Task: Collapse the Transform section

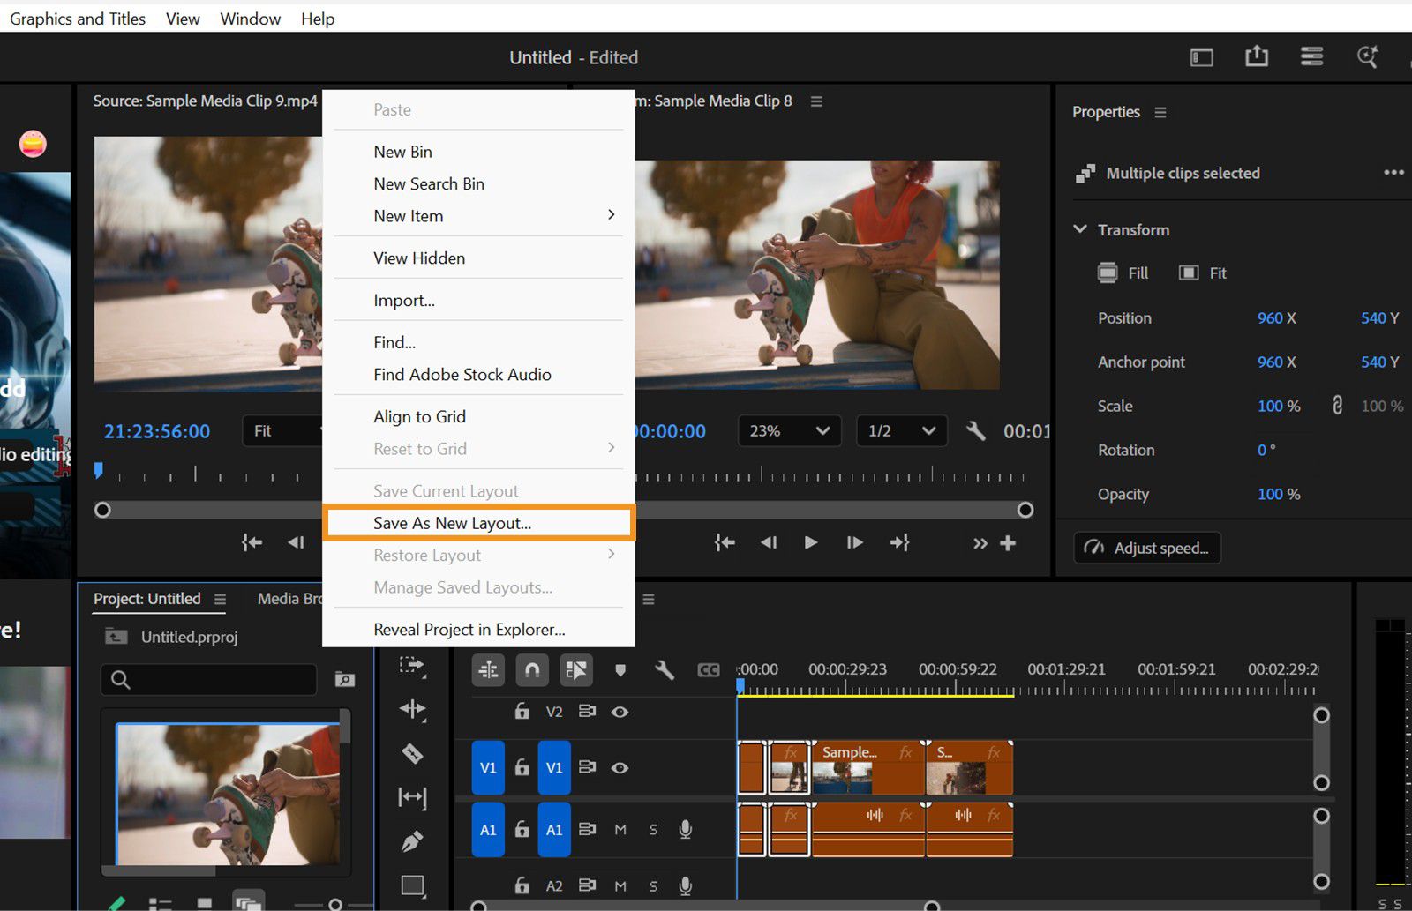Action: pyautogui.click(x=1080, y=229)
